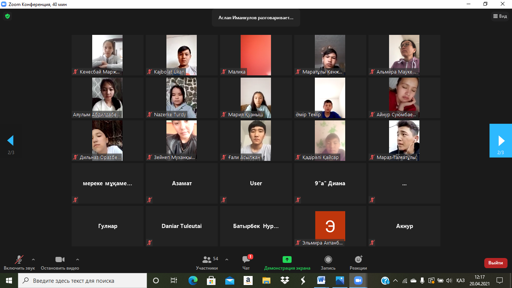Go to next gallery page with right arrow
The height and width of the screenshot is (288, 512).
pos(501,141)
